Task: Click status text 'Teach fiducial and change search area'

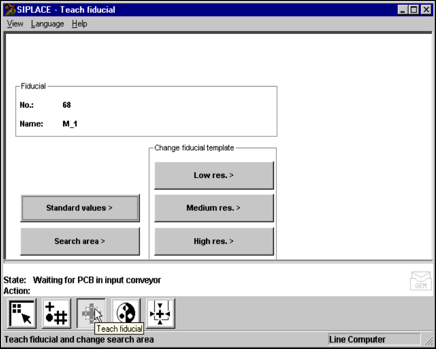Action: pyautogui.click(x=79, y=340)
